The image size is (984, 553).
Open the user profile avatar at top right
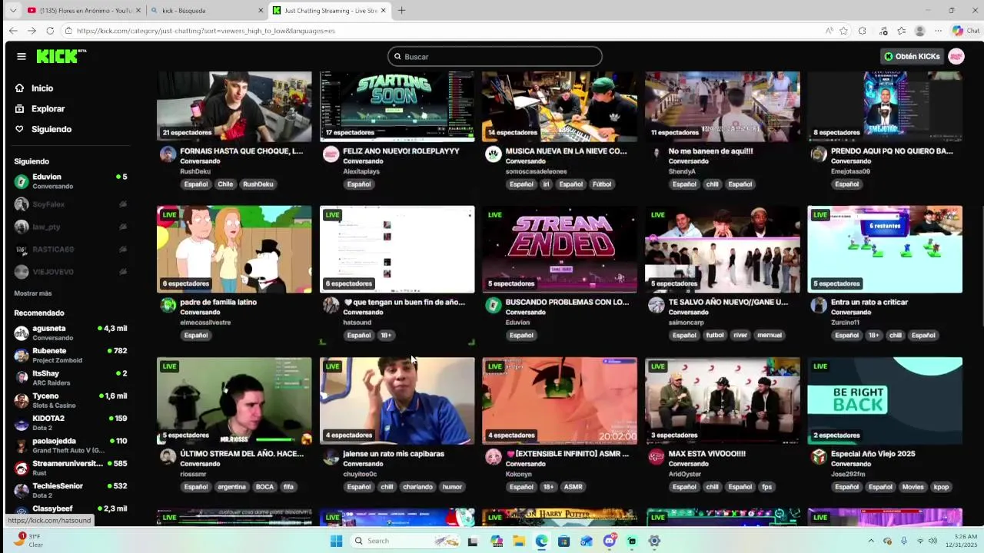click(x=956, y=56)
